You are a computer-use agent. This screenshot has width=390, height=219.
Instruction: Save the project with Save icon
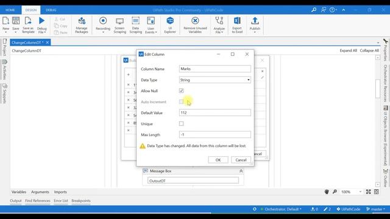(16, 21)
